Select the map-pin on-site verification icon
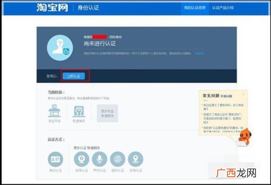Screen dimensions: 271x185 (x=135, y=159)
